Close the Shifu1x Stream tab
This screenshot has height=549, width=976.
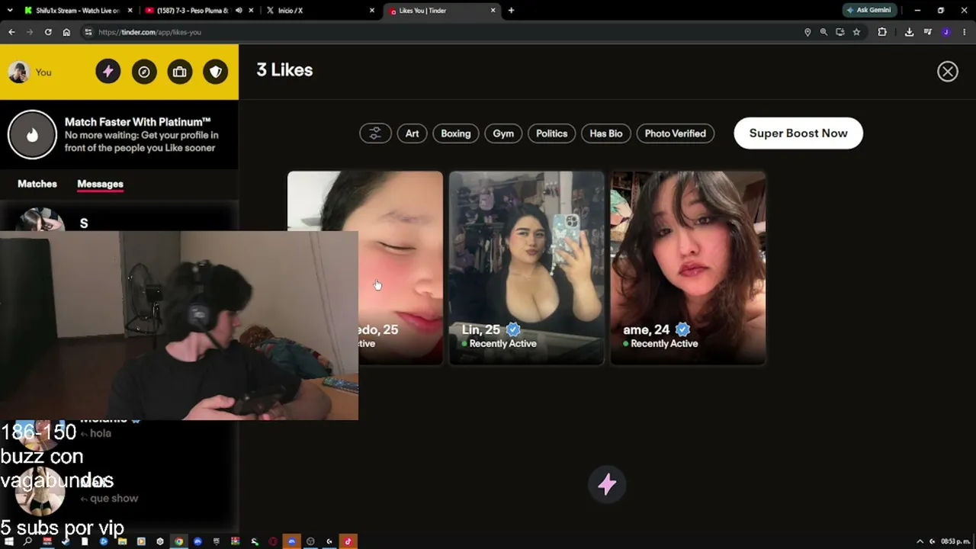pos(130,11)
